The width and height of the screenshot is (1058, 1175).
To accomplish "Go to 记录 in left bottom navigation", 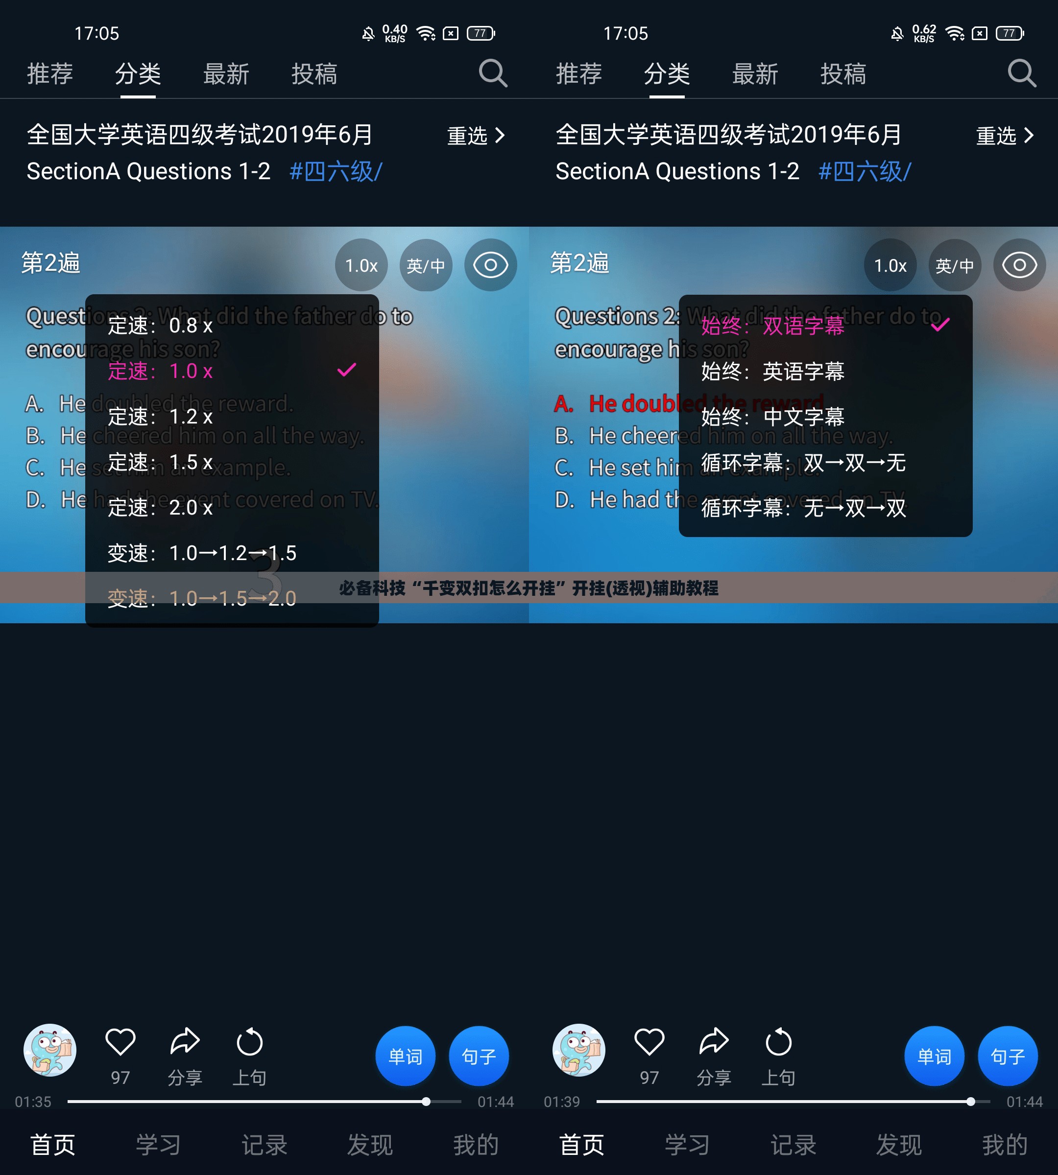I will [264, 1145].
